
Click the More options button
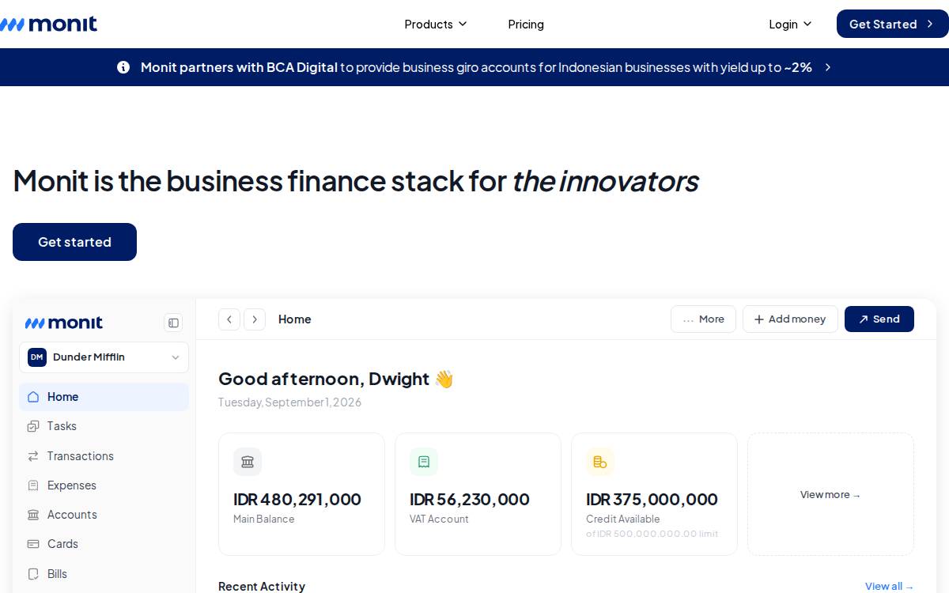[703, 319]
